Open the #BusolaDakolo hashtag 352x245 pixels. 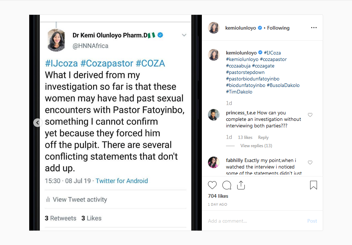(283, 85)
